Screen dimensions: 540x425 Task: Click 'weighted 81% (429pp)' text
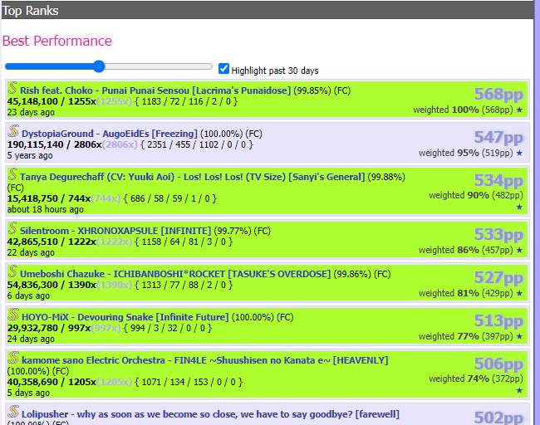pyautogui.click(x=466, y=293)
